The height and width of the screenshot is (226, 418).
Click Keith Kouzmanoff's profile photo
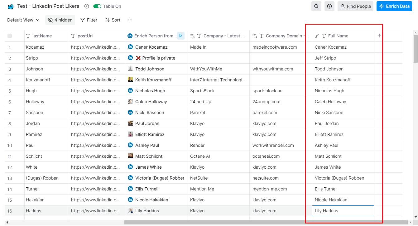(130, 80)
